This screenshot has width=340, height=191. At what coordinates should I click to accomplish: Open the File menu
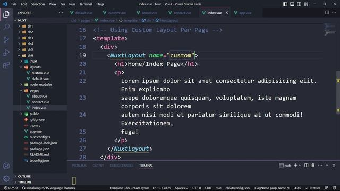[x=14, y=4]
